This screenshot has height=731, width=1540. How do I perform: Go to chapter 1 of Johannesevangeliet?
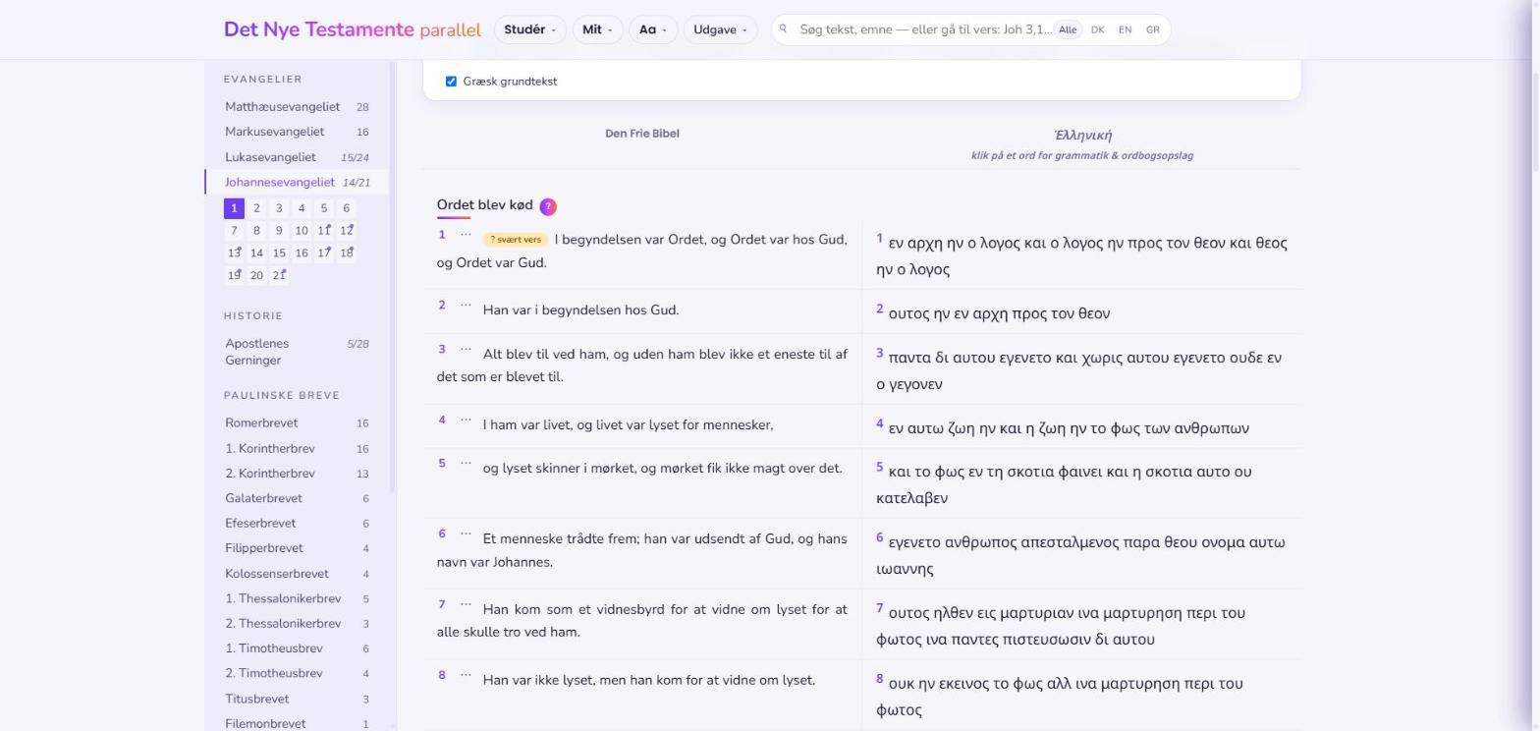(x=234, y=208)
